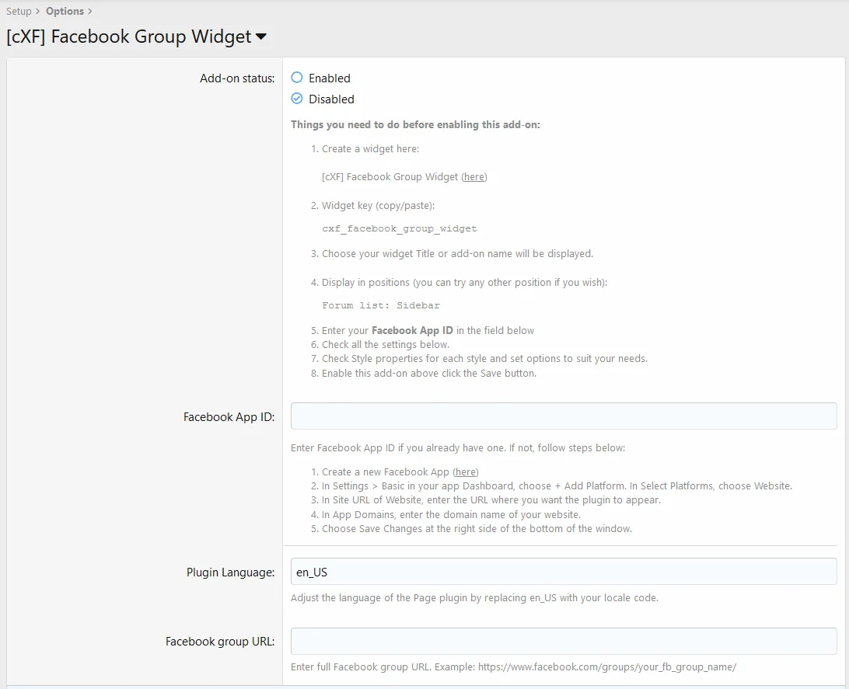849x689 pixels.
Task: Click into the Plugin Language text box
Action: point(563,572)
